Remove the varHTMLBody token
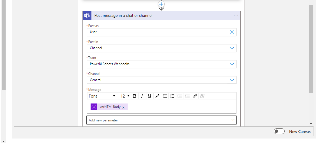The image size is (320, 143). tap(123, 107)
